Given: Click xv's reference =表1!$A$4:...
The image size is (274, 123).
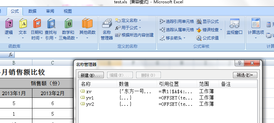Looking at the screenshot, I should (176, 91).
